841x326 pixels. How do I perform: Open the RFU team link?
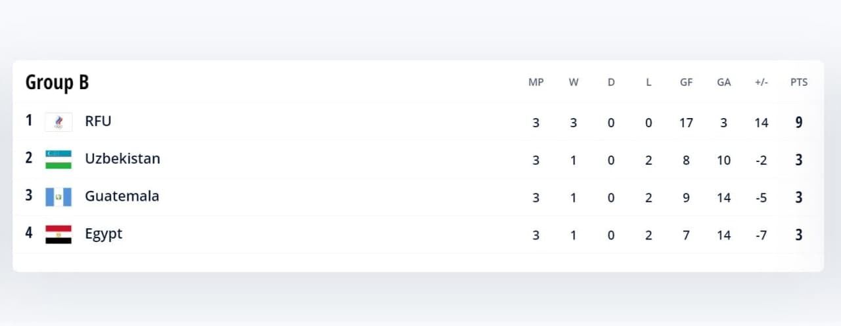tap(98, 121)
